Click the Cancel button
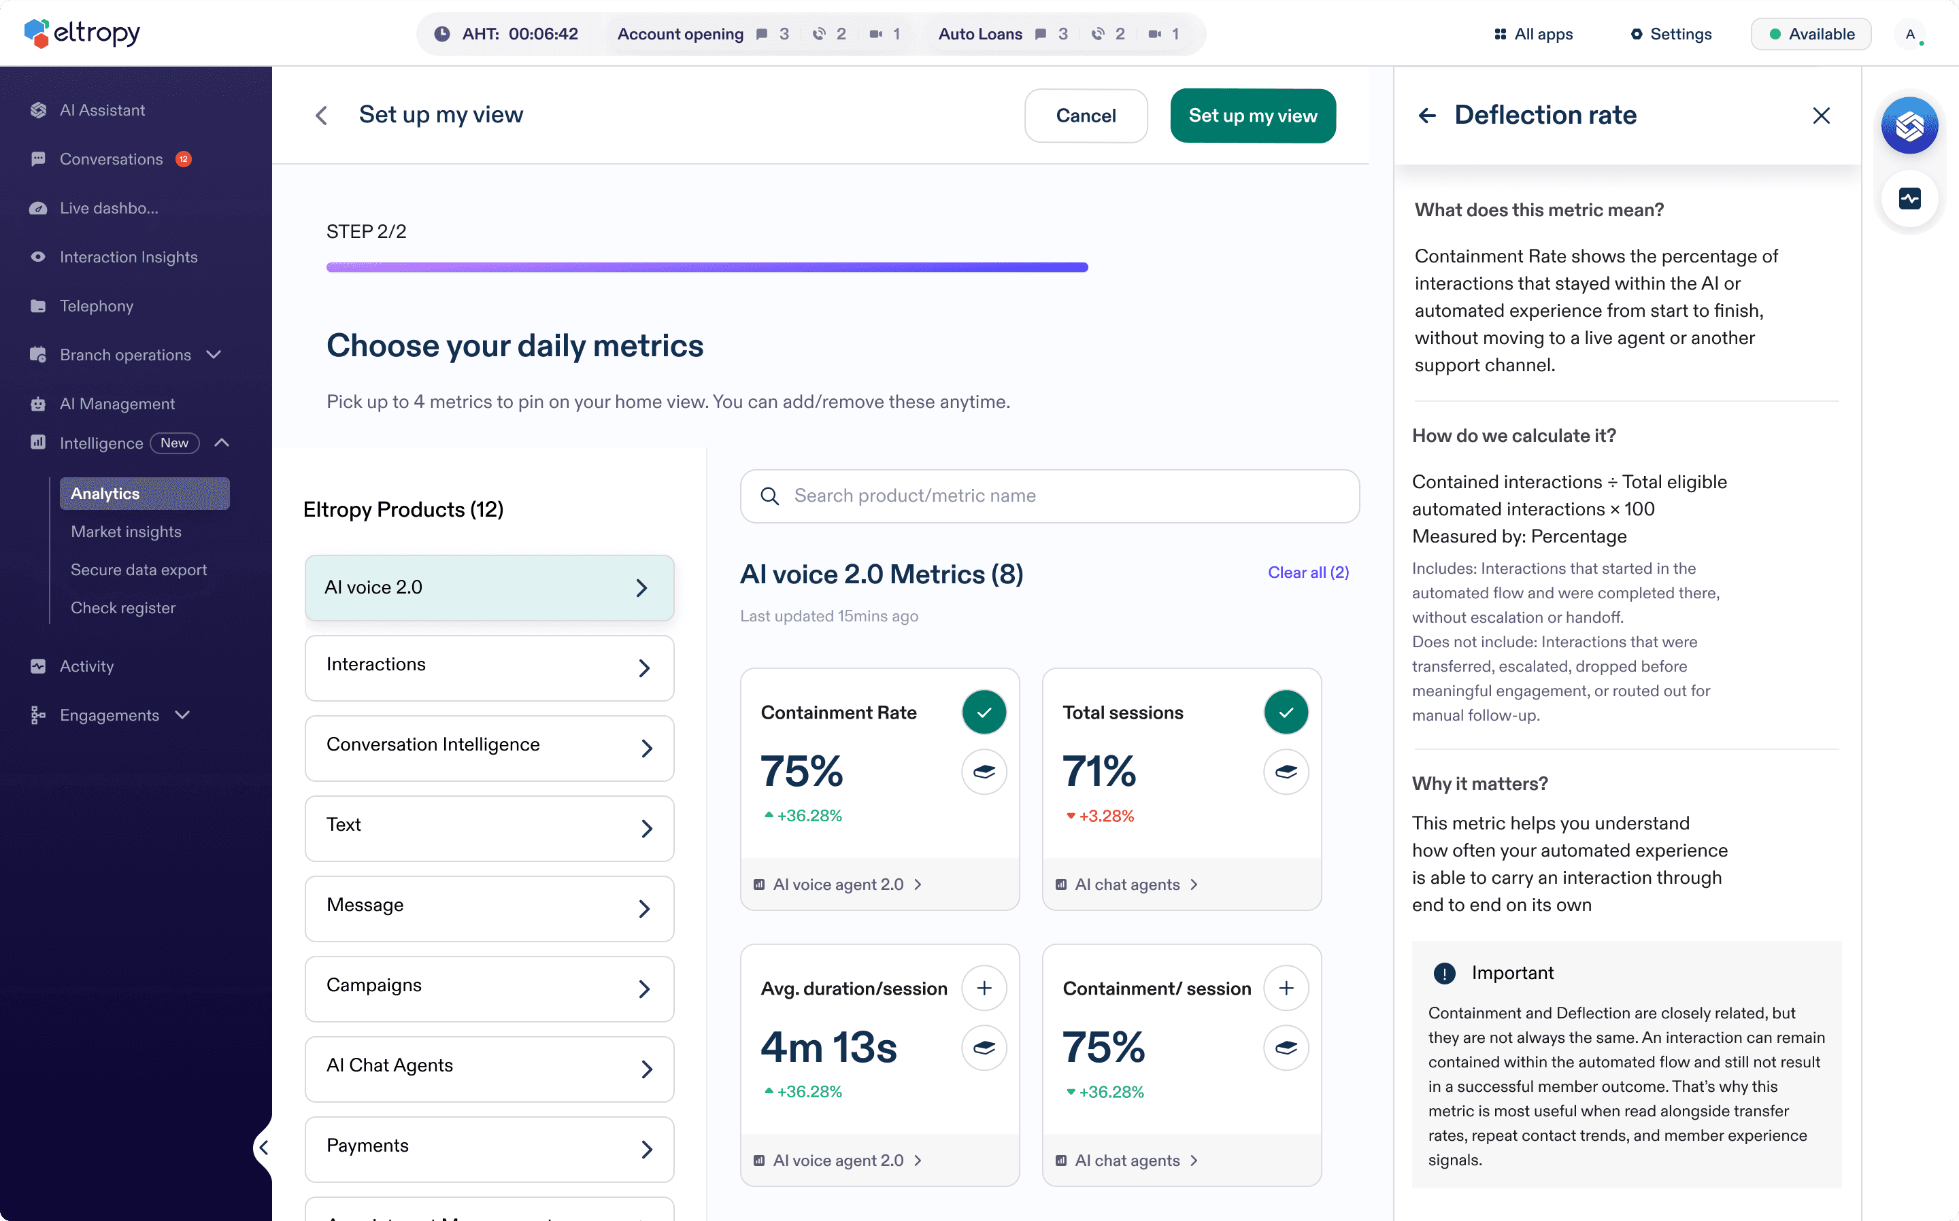The image size is (1959, 1221). point(1086,116)
